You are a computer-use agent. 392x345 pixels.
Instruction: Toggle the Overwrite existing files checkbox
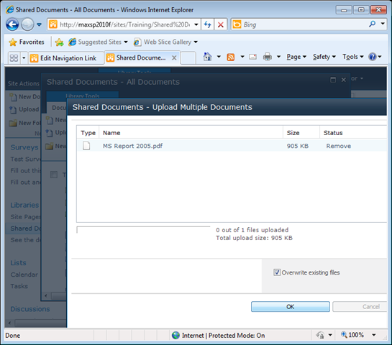[277, 272]
